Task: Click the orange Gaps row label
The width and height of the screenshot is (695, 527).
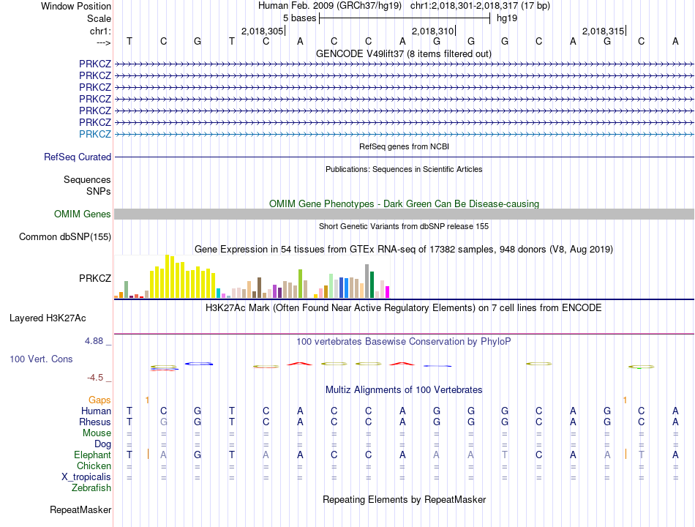Action: (x=99, y=400)
